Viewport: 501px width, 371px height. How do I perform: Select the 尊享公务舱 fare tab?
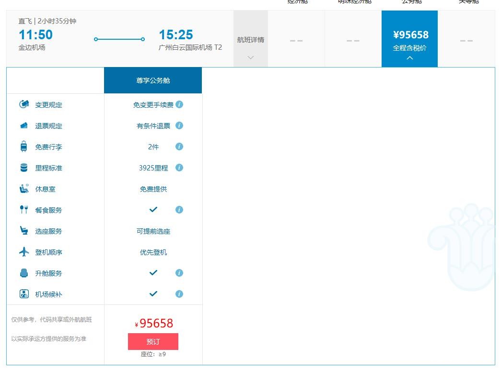click(153, 80)
